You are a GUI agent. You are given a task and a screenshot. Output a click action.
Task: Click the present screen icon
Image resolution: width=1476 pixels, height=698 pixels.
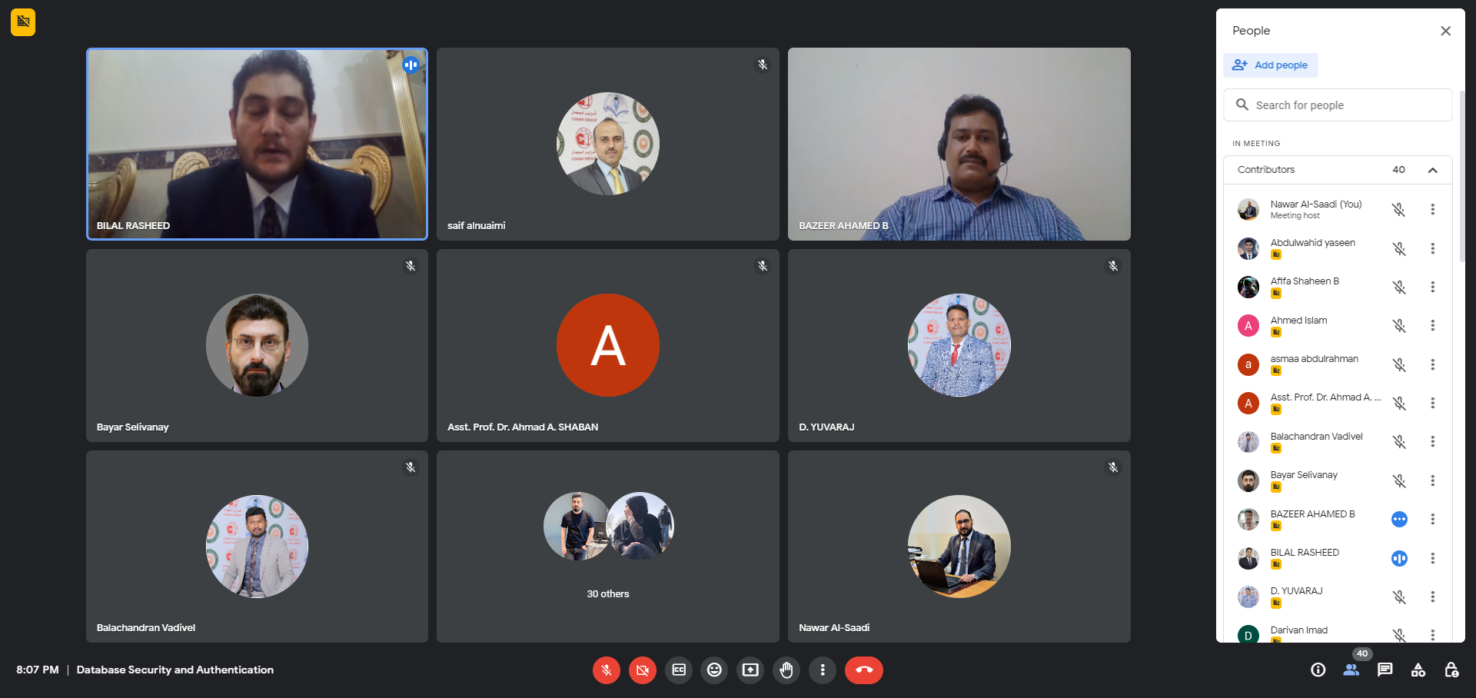tap(750, 670)
